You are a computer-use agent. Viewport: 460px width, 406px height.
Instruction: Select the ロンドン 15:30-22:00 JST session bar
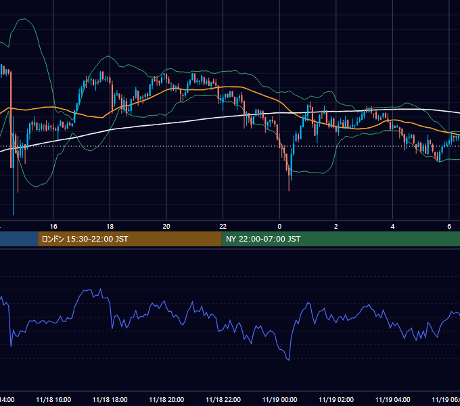pos(130,239)
